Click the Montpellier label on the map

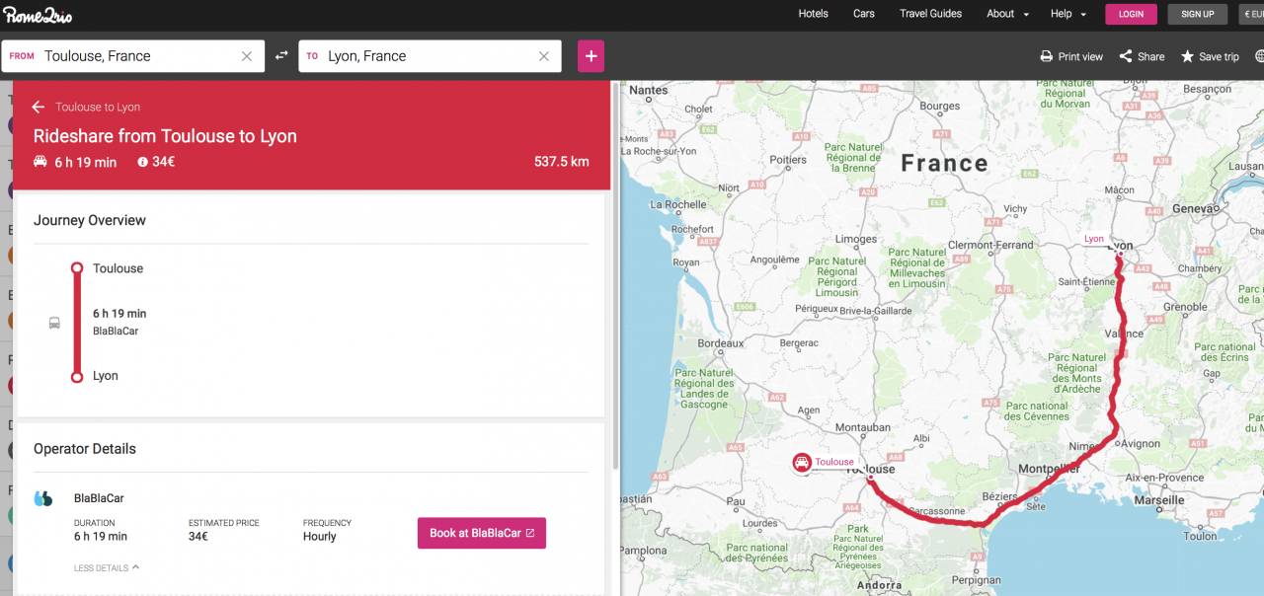coord(1050,468)
